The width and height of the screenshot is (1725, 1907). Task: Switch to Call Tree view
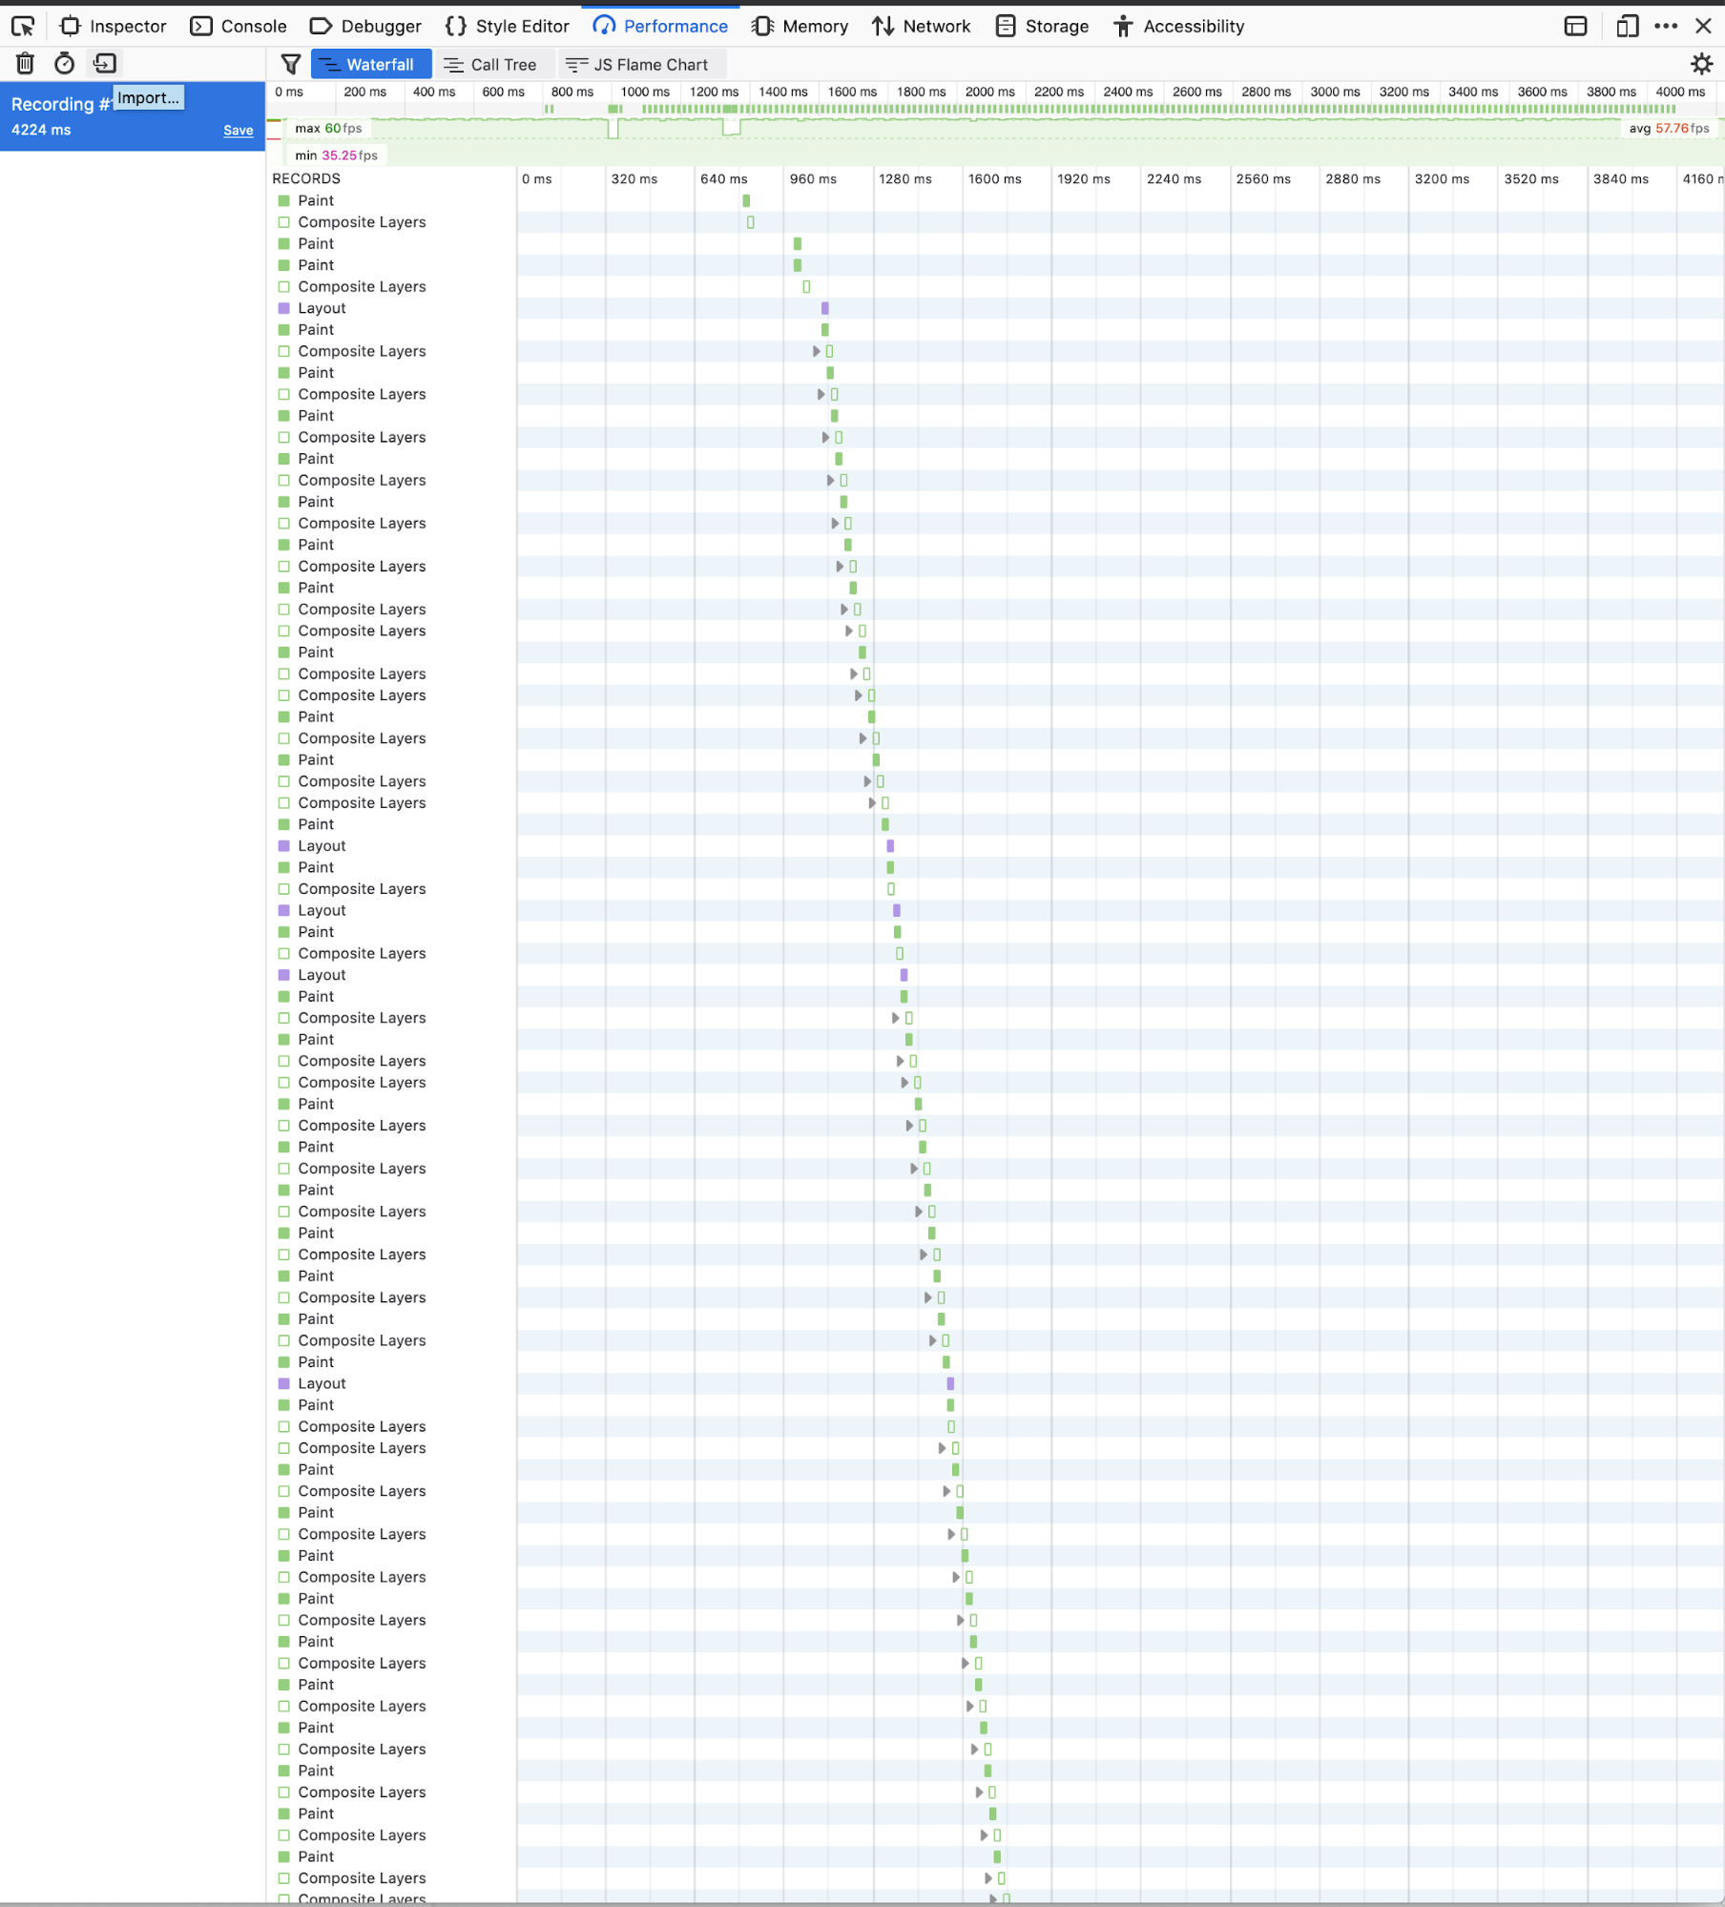491,65
